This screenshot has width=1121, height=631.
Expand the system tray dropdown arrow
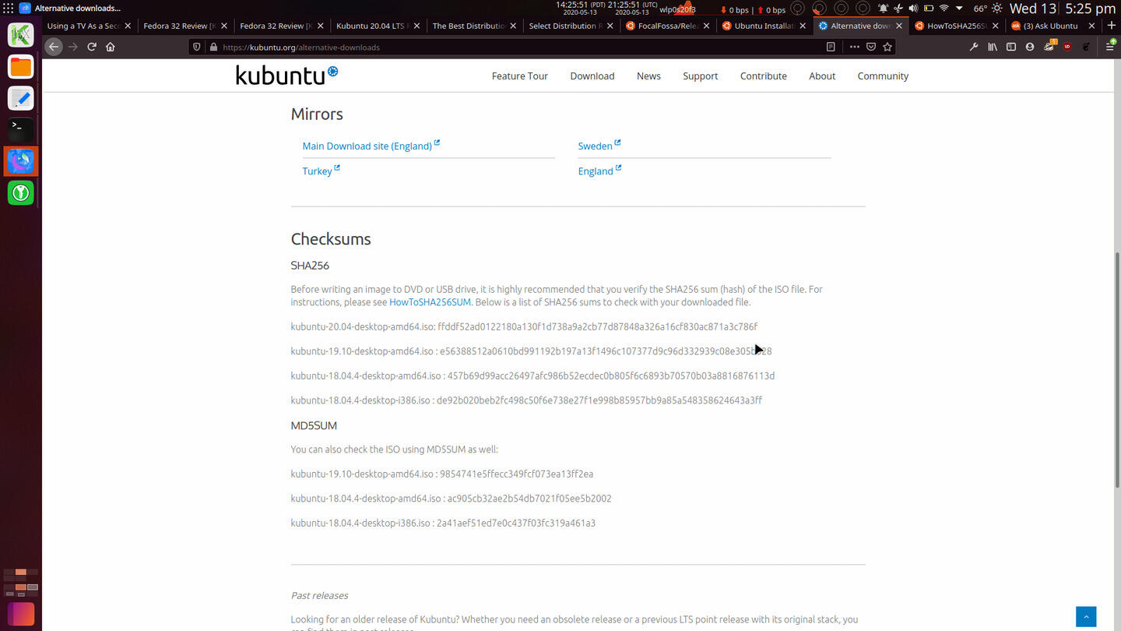click(959, 9)
